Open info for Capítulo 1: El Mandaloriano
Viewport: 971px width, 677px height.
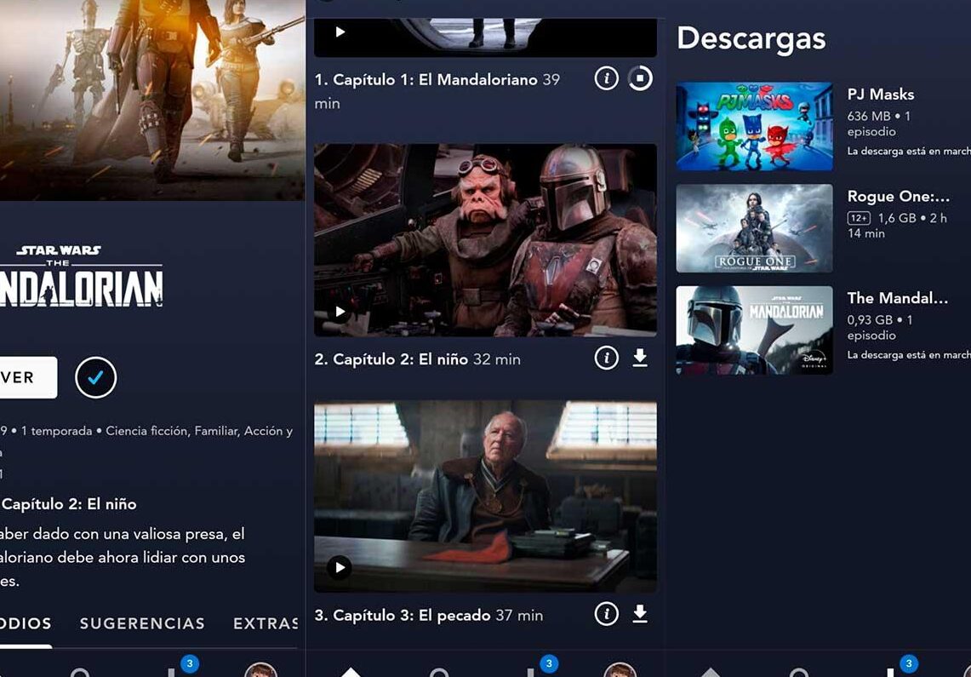[606, 78]
